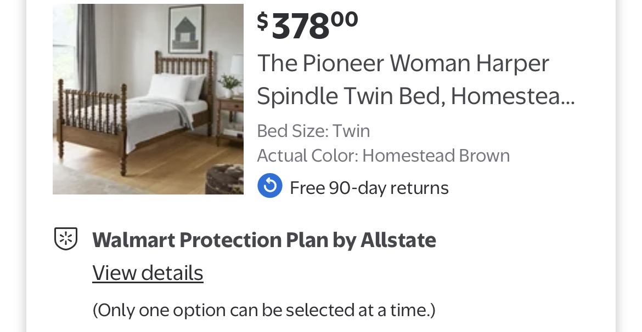
Task: Click the nightstand plant in product photo
Action: (229, 84)
